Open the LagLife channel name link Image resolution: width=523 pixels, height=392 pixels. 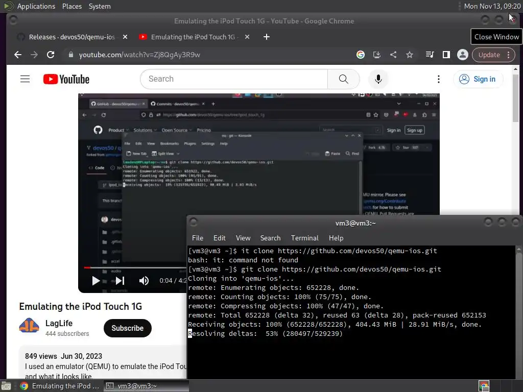point(59,323)
